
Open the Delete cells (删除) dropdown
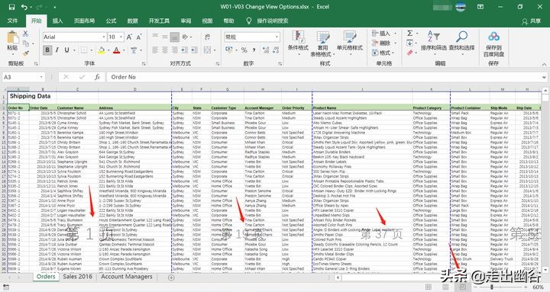(384, 43)
